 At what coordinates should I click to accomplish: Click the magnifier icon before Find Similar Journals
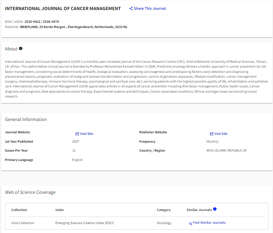tap(191, 224)
